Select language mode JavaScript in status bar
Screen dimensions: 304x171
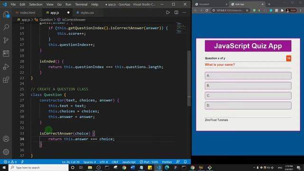coord(129,162)
